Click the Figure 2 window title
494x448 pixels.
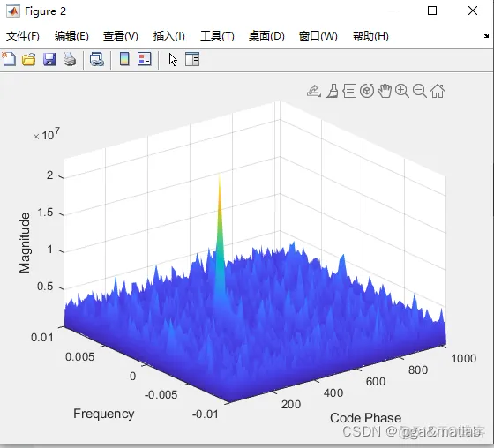[45, 11]
